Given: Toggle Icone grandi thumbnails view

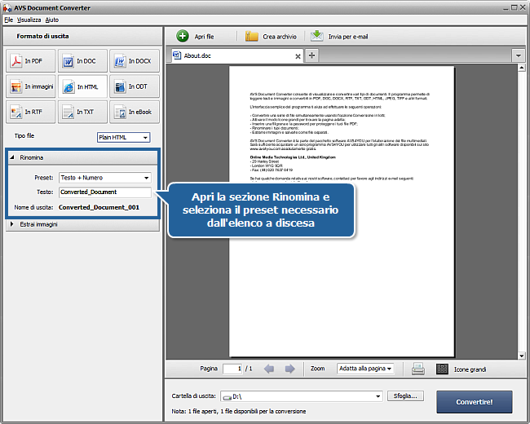Looking at the screenshot, I should [443, 369].
